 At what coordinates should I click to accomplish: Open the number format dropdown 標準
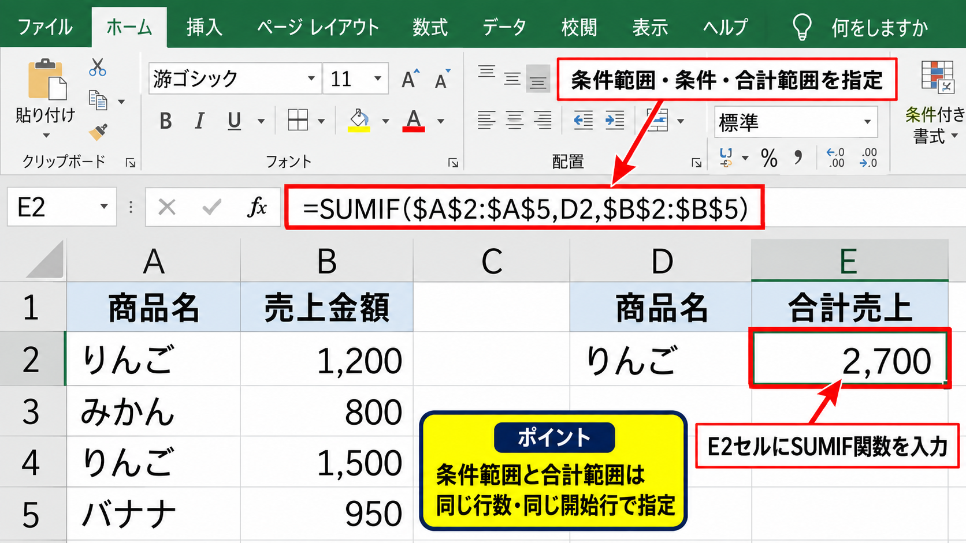(867, 122)
